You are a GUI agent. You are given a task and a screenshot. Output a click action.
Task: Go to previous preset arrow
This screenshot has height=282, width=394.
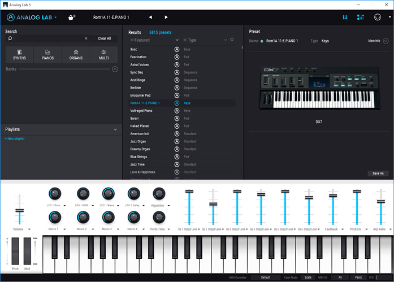[150, 18]
